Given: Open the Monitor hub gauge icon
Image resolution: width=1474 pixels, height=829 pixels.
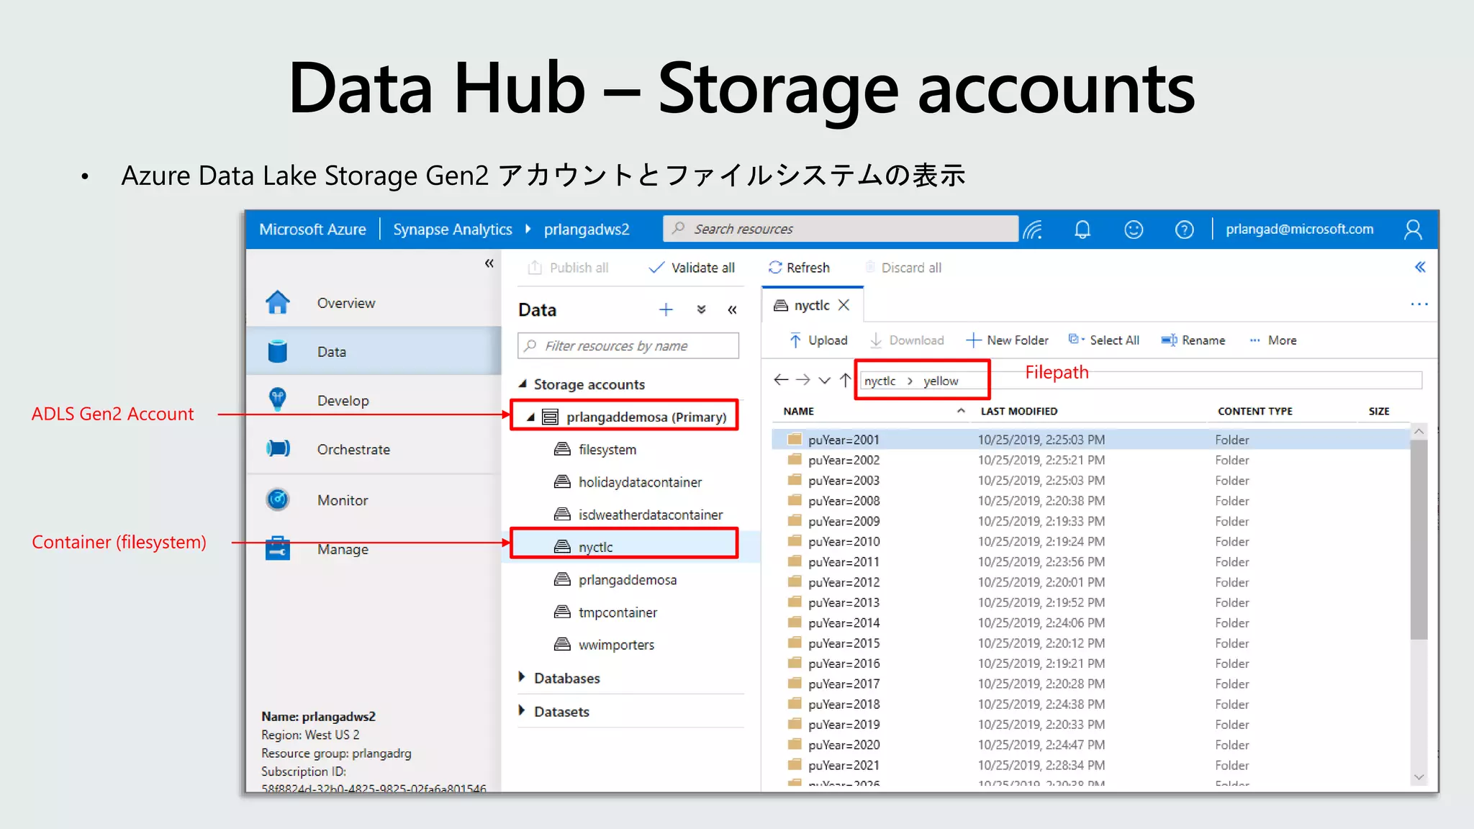Looking at the screenshot, I should coord(277,499).
